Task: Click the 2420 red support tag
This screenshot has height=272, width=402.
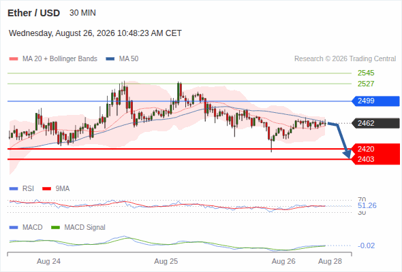Action: point(375,149)
